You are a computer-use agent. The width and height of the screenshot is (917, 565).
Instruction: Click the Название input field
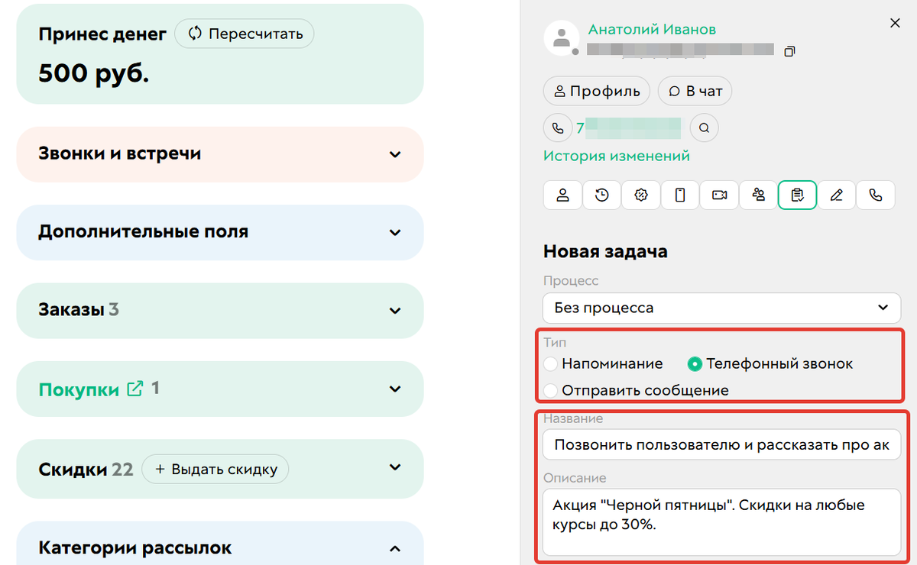(x=721, y=444)
